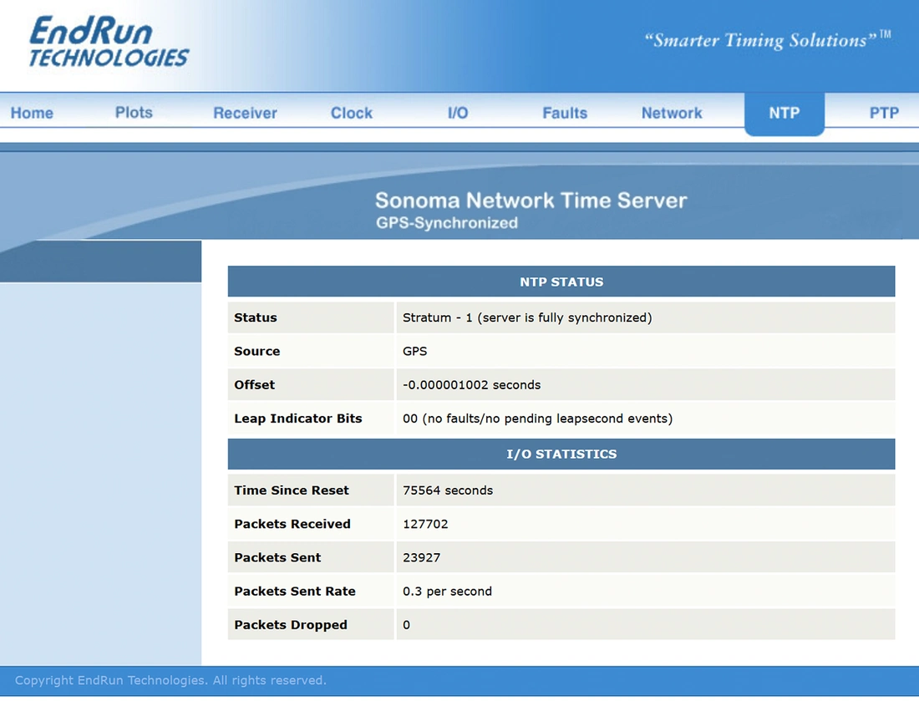Click the "Smarter Timing Solutions" slogan
The image size is (919, 701).
click(x=768, y=40)
